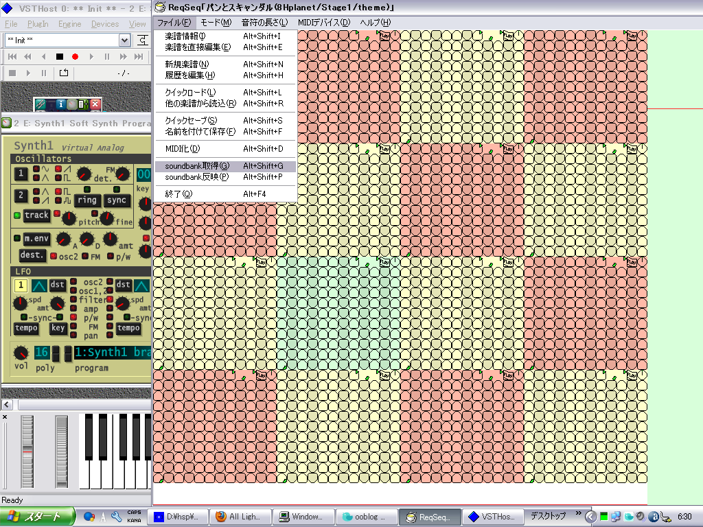Click the dest. button in Synth1
703x527 pixels.
pyautogui.click(x=32, y=255)
